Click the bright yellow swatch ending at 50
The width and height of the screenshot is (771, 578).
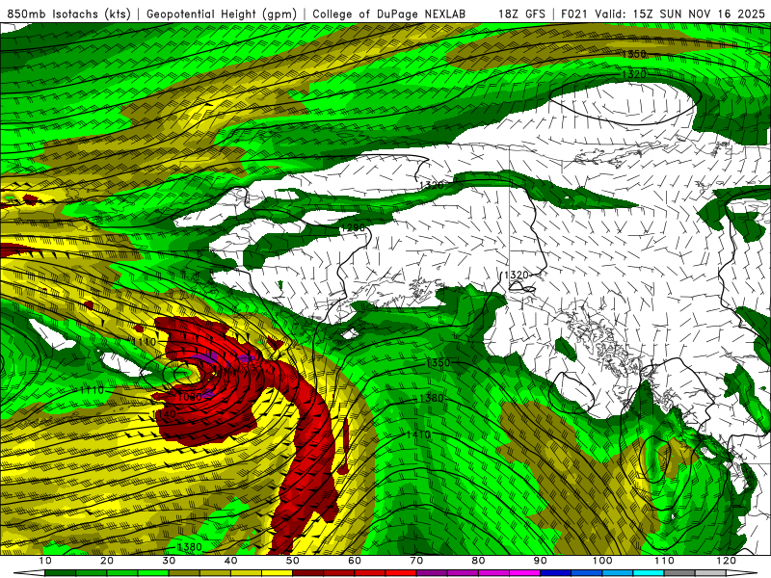pos(277,573)
